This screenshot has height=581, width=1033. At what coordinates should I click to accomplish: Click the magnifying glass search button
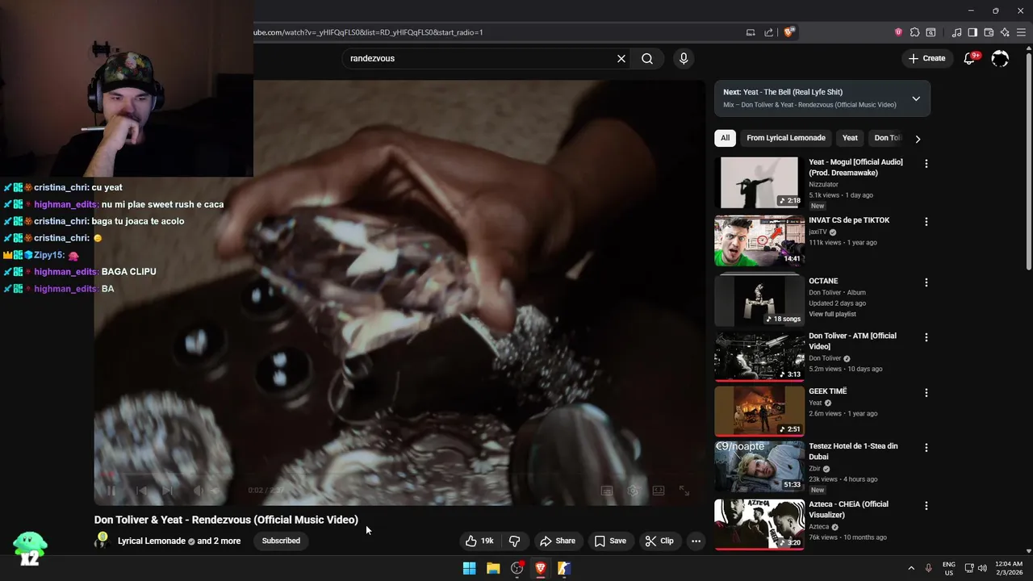(647, 58)
